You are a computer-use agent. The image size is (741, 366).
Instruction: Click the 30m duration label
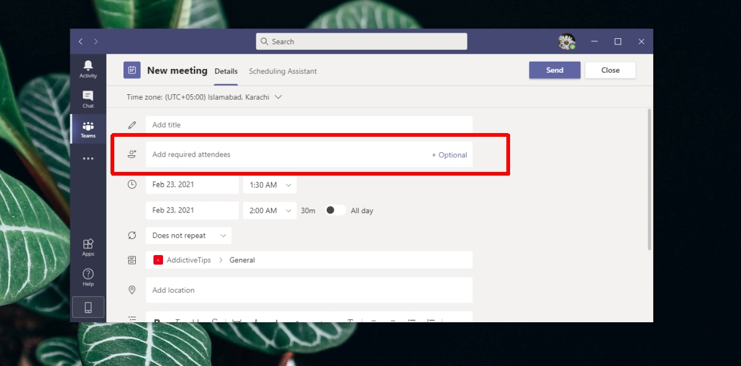coord(308,211)
